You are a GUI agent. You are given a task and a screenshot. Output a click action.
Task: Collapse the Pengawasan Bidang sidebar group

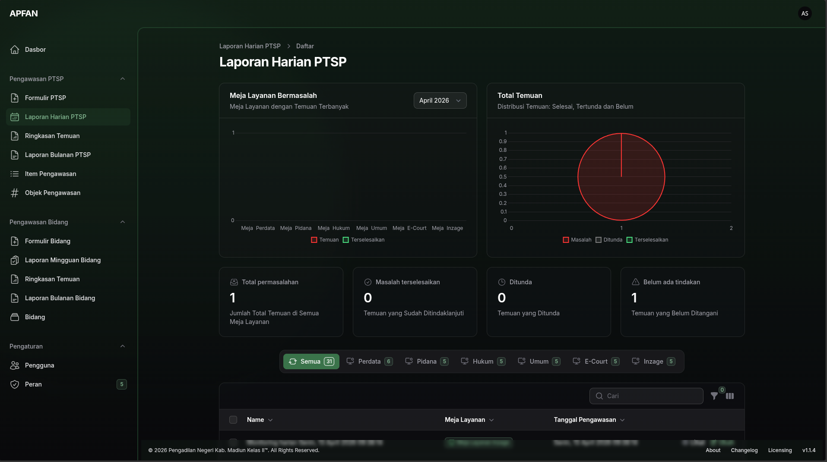click(123, 222)
